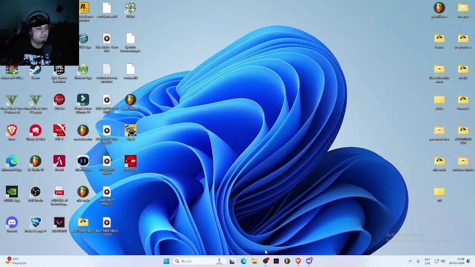Open Discord desktop shortcut
Image resolution: width=475 pixels, height=267 pixels.
click(x=12, y=225)
